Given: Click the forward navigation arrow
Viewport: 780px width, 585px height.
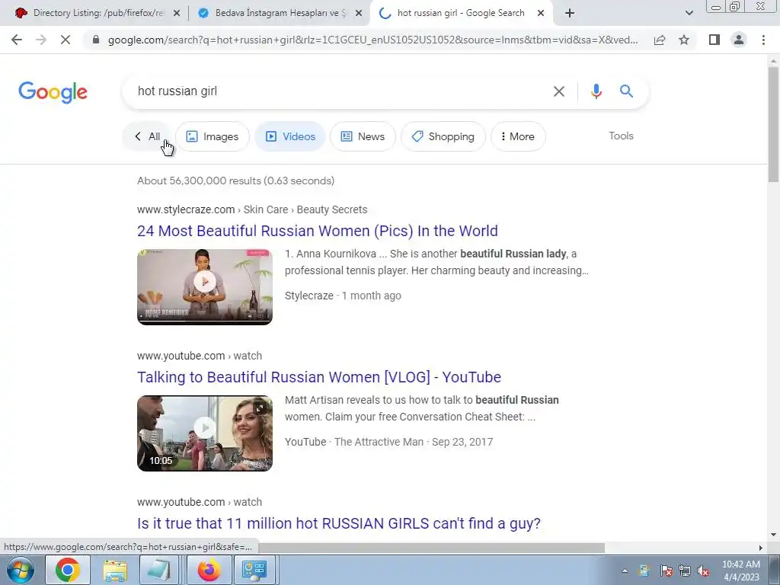Looking at the screenshot, I should (41, 40).
